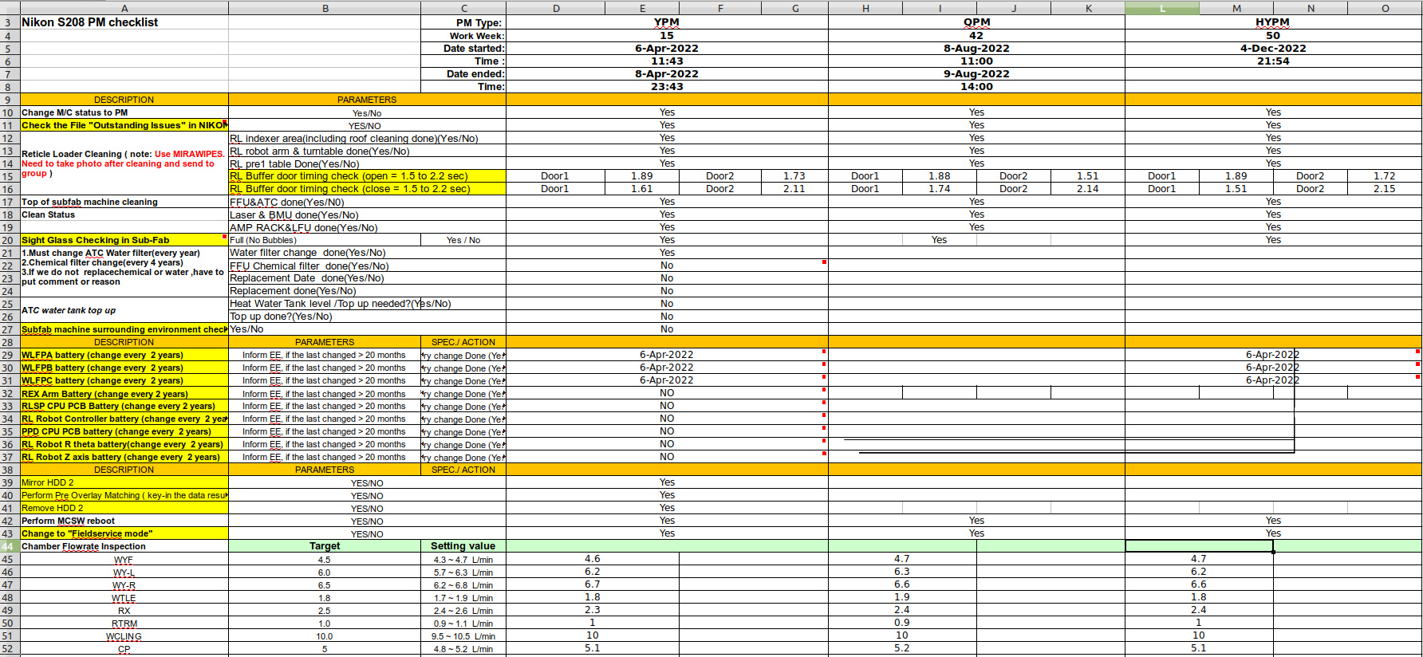Click the "Change M/C status to PM" cell

124,112
